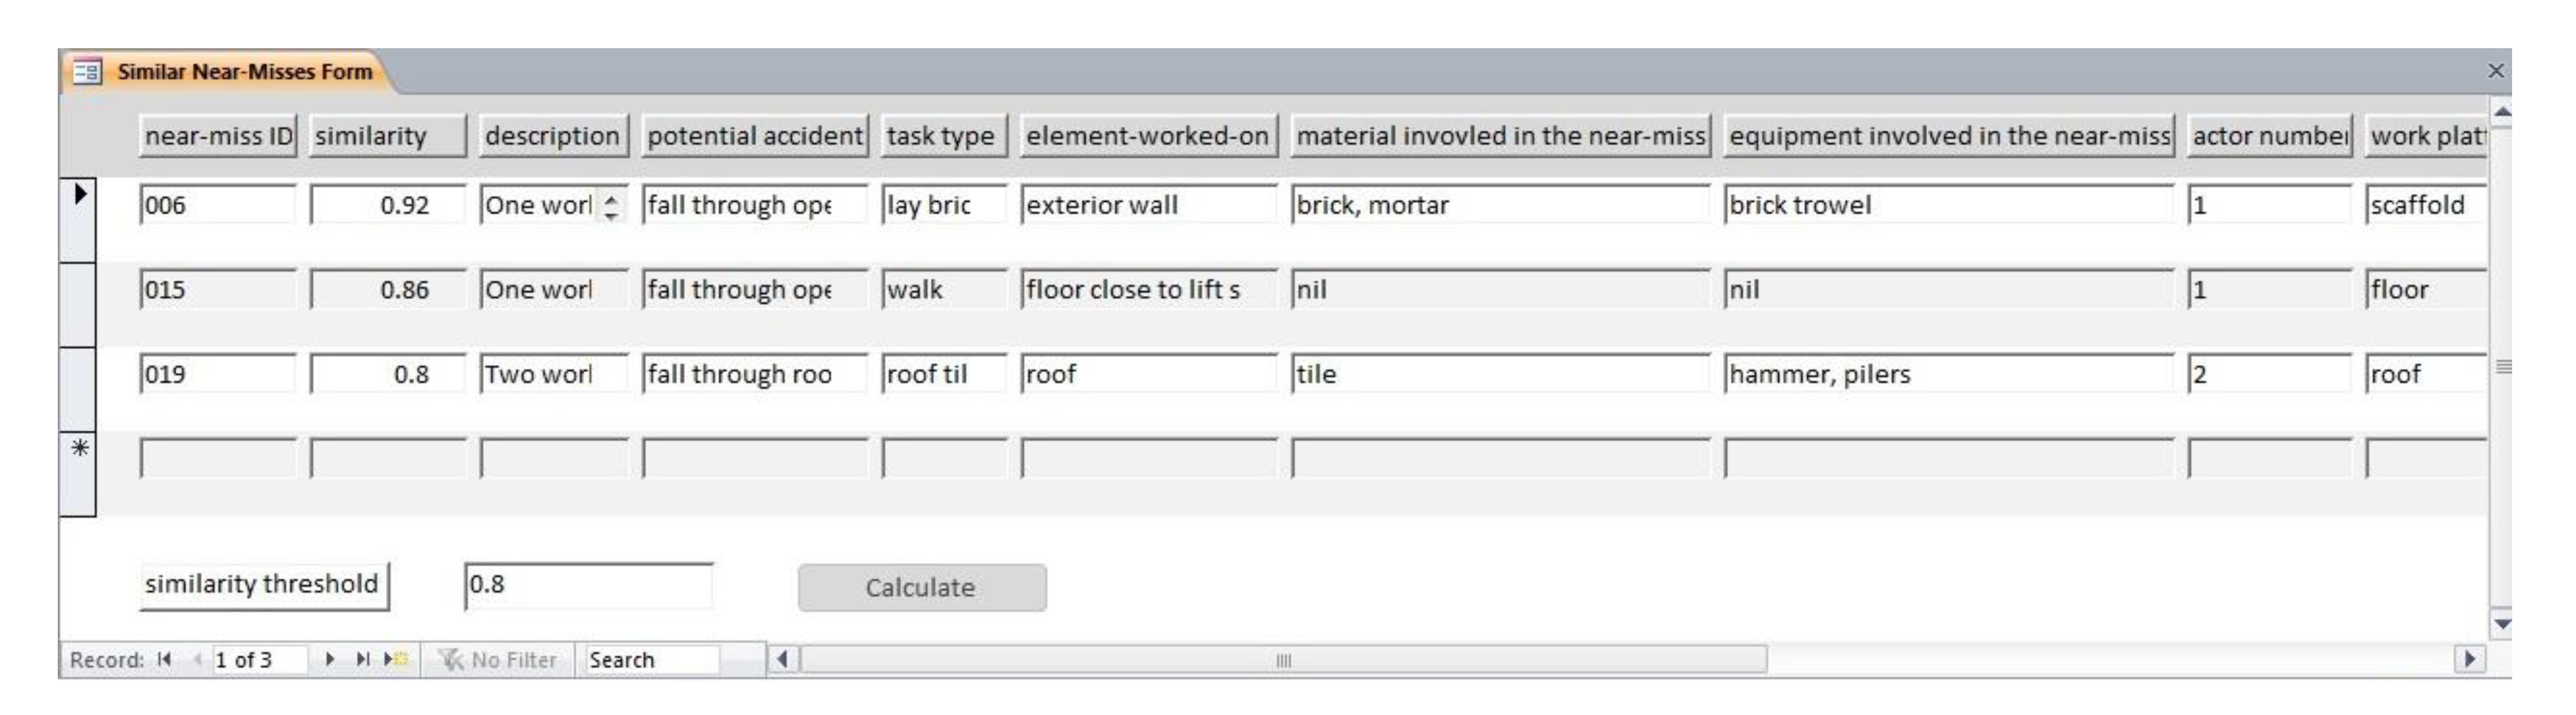This screenshot has height=715, width=2576.
Task: Select new record row selector asterisk
Action: [79, 448]
